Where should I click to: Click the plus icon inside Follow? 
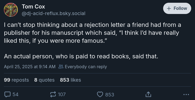point(169,8)
